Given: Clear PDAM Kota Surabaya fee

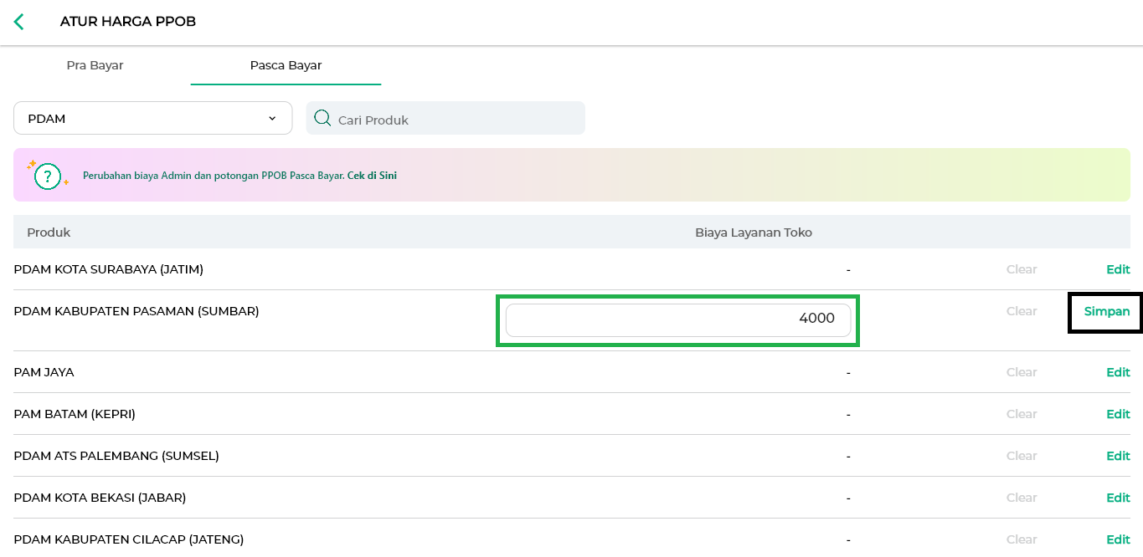Looking at the screenshot, I should coord(1021,269).
